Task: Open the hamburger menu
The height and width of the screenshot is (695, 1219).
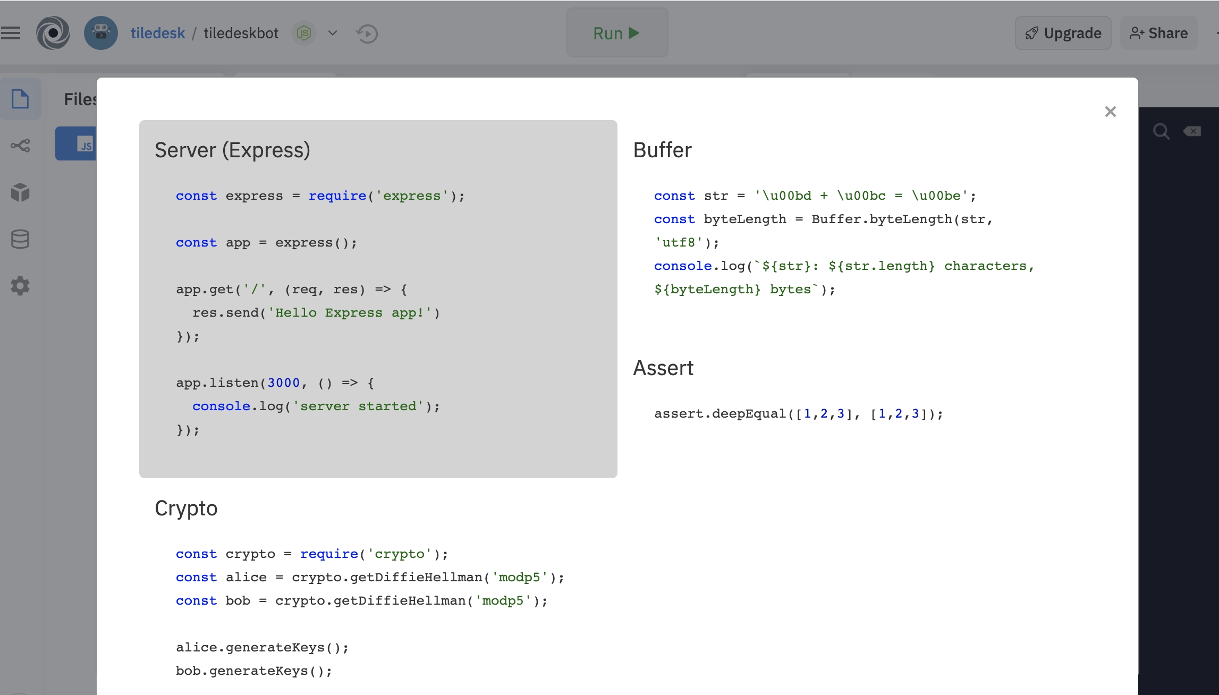Action: tap(11, 33)
